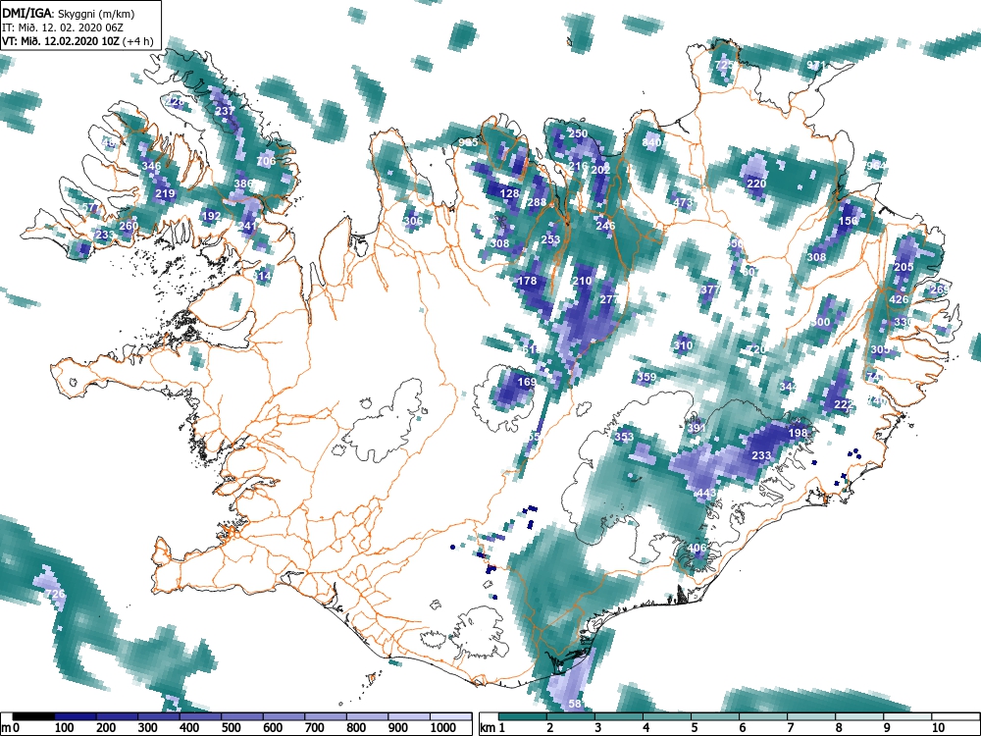Screen dimensions: 981x736
Task: Click visibility value '246' on the map
Action: point(605,226)
